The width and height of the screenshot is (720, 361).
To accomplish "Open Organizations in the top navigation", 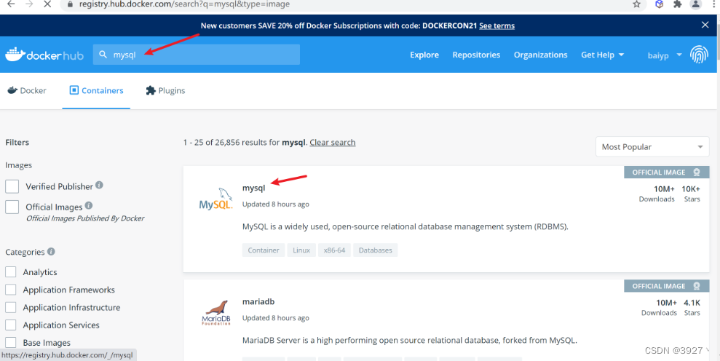I will 540,55.
